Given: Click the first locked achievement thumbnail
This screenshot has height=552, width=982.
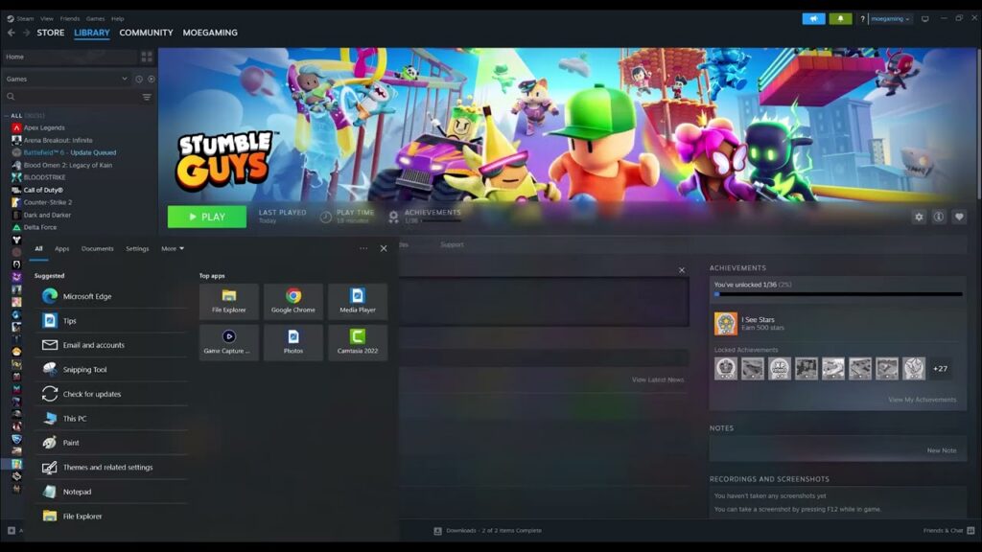Looking at the screenshot, I should [726, 369].
